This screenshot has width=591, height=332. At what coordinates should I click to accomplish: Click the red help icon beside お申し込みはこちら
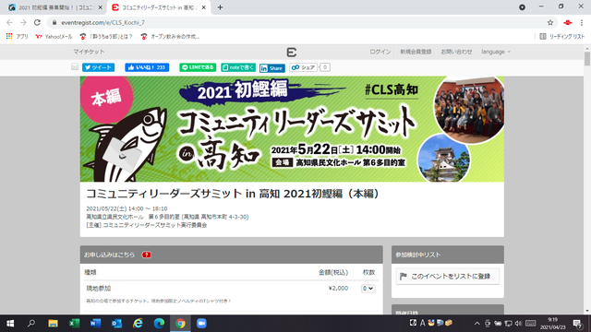146,255
